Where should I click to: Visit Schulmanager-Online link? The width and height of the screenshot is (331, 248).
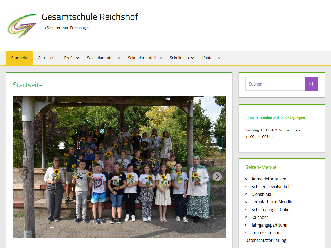point(271,210)
